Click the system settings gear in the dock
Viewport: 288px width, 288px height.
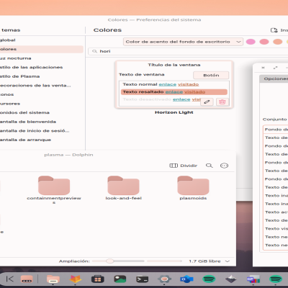coord(164,279)
